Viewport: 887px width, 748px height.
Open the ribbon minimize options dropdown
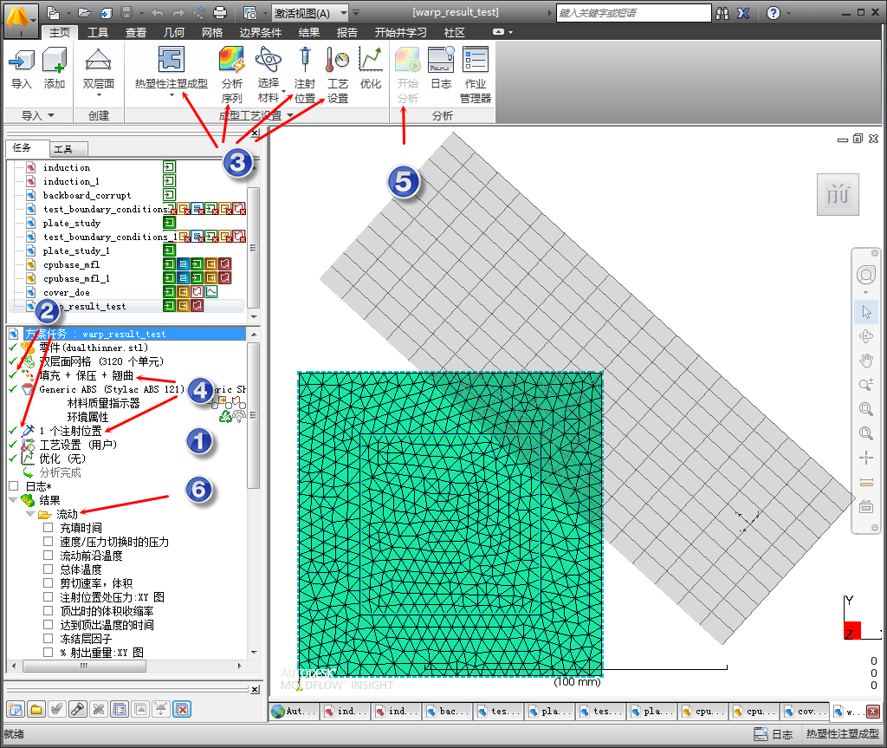511,32
